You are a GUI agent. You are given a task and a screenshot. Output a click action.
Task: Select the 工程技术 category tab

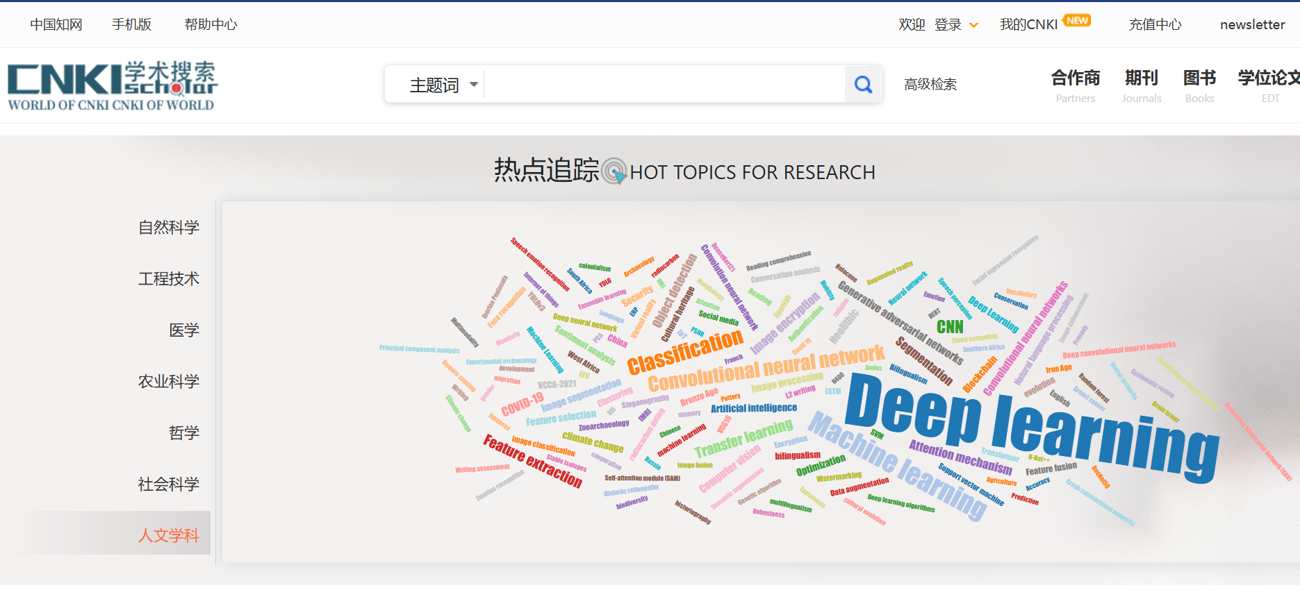[168, 279]
